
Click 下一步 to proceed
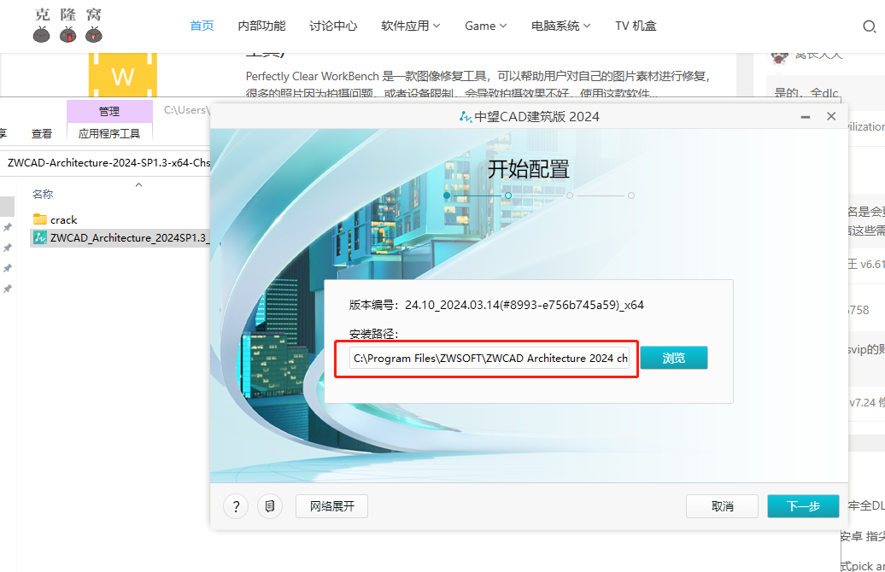pyautogui.click(x=803, y=506)
